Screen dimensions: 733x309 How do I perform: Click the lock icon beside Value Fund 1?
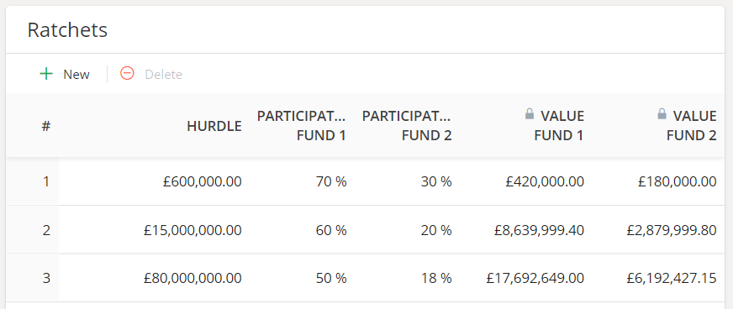pyautogui.click(x=530, y=113)
